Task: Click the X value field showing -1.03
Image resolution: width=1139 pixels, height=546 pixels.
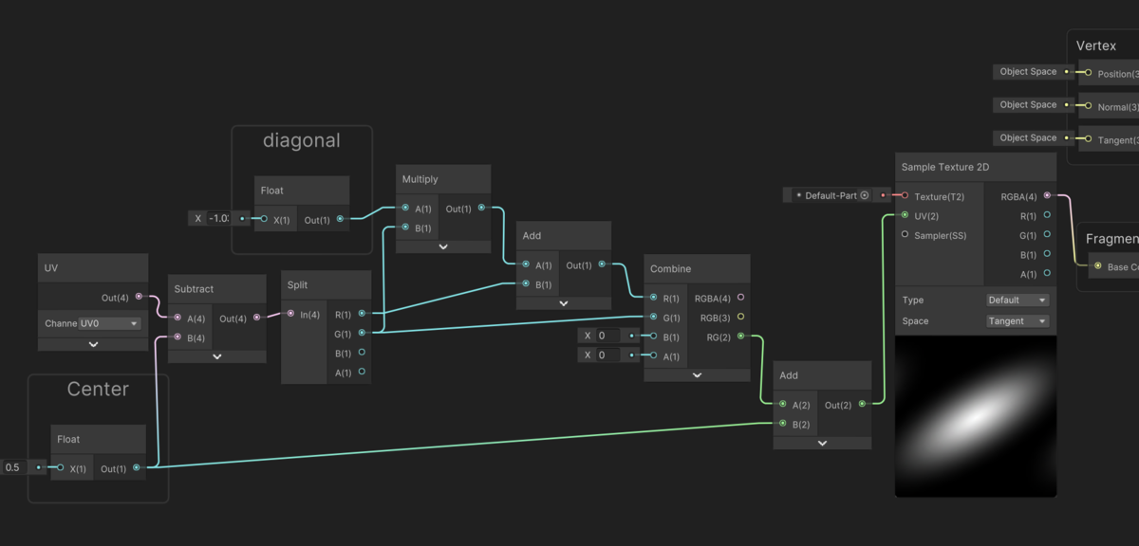Action: tap(220, 218)
